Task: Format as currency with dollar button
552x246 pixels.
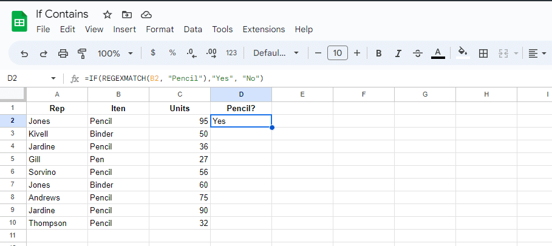Action: click(153, 53)
